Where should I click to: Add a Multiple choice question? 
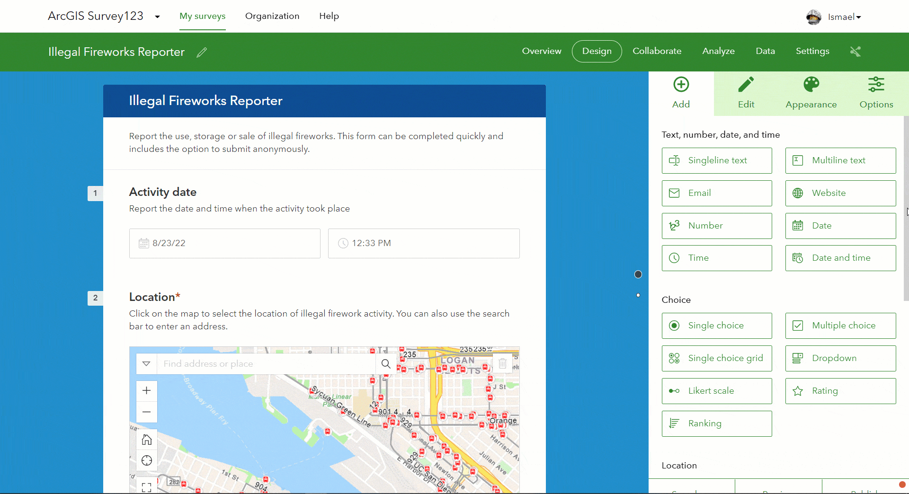(840, 326)
